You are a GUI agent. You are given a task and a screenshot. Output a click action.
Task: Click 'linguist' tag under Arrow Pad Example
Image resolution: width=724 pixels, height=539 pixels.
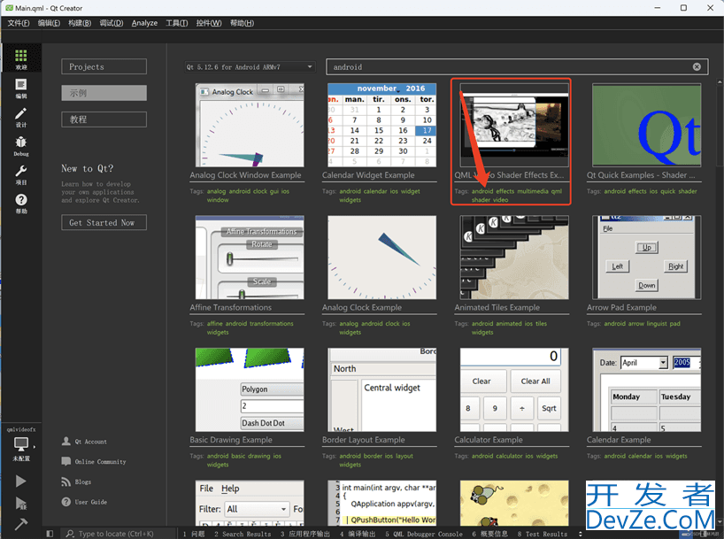tap(657, 324)
